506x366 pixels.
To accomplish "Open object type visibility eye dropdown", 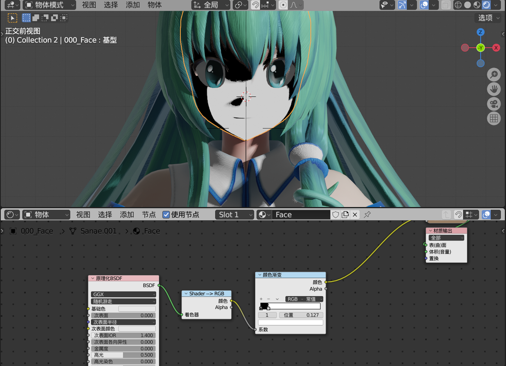I will pyautogui.click(x=387, y=5).
